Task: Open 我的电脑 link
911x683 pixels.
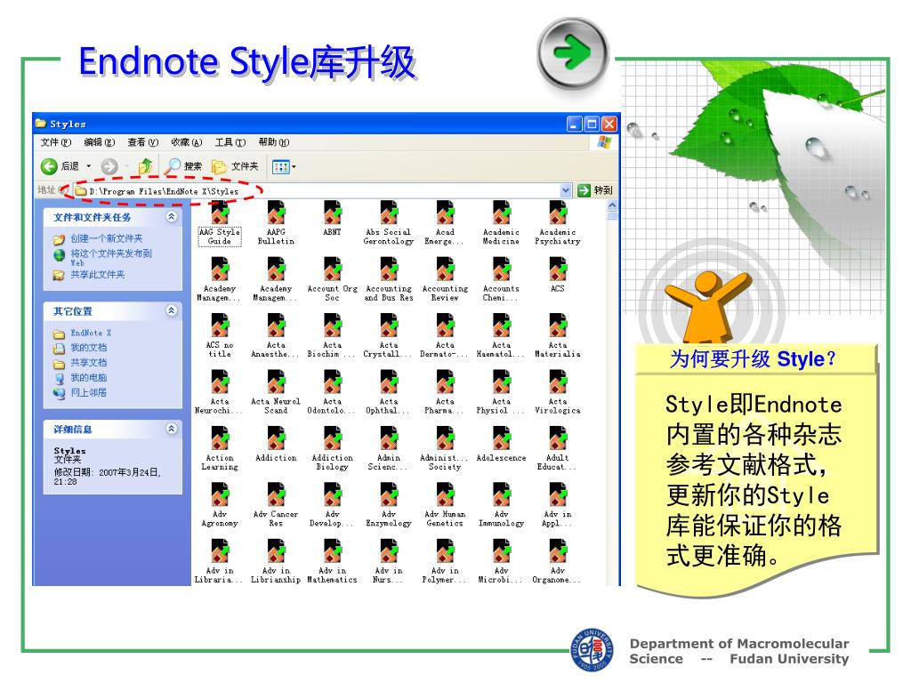Action: coord(88,377)
